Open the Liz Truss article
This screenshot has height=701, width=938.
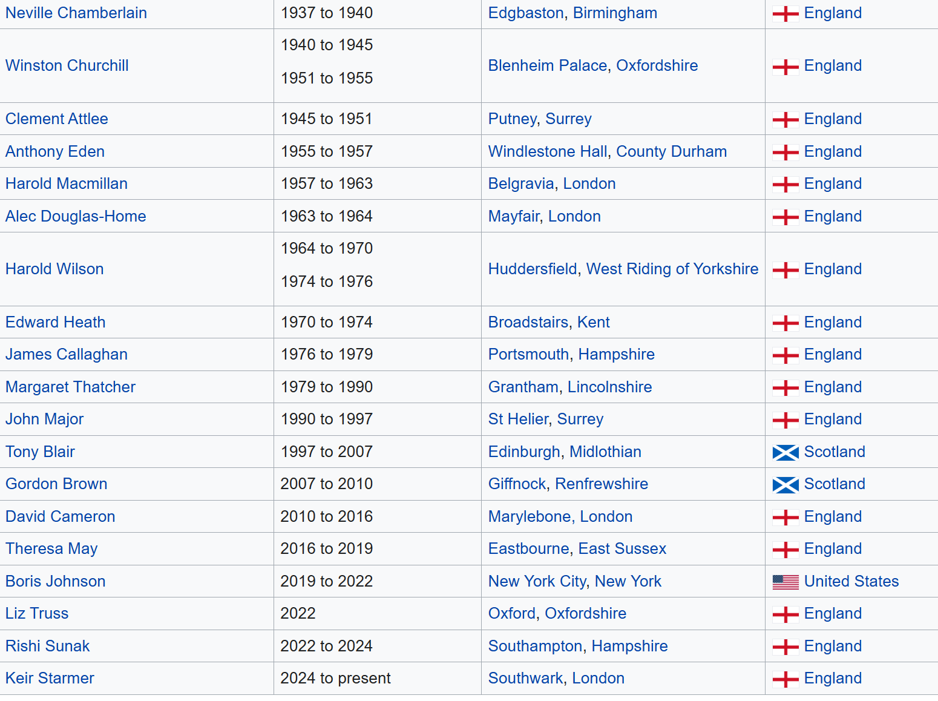[37, 614]
